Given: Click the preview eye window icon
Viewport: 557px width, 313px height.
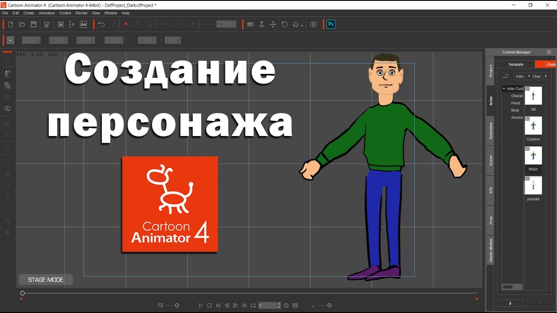Looking at the screenshot, I should (x=61, y=24).
